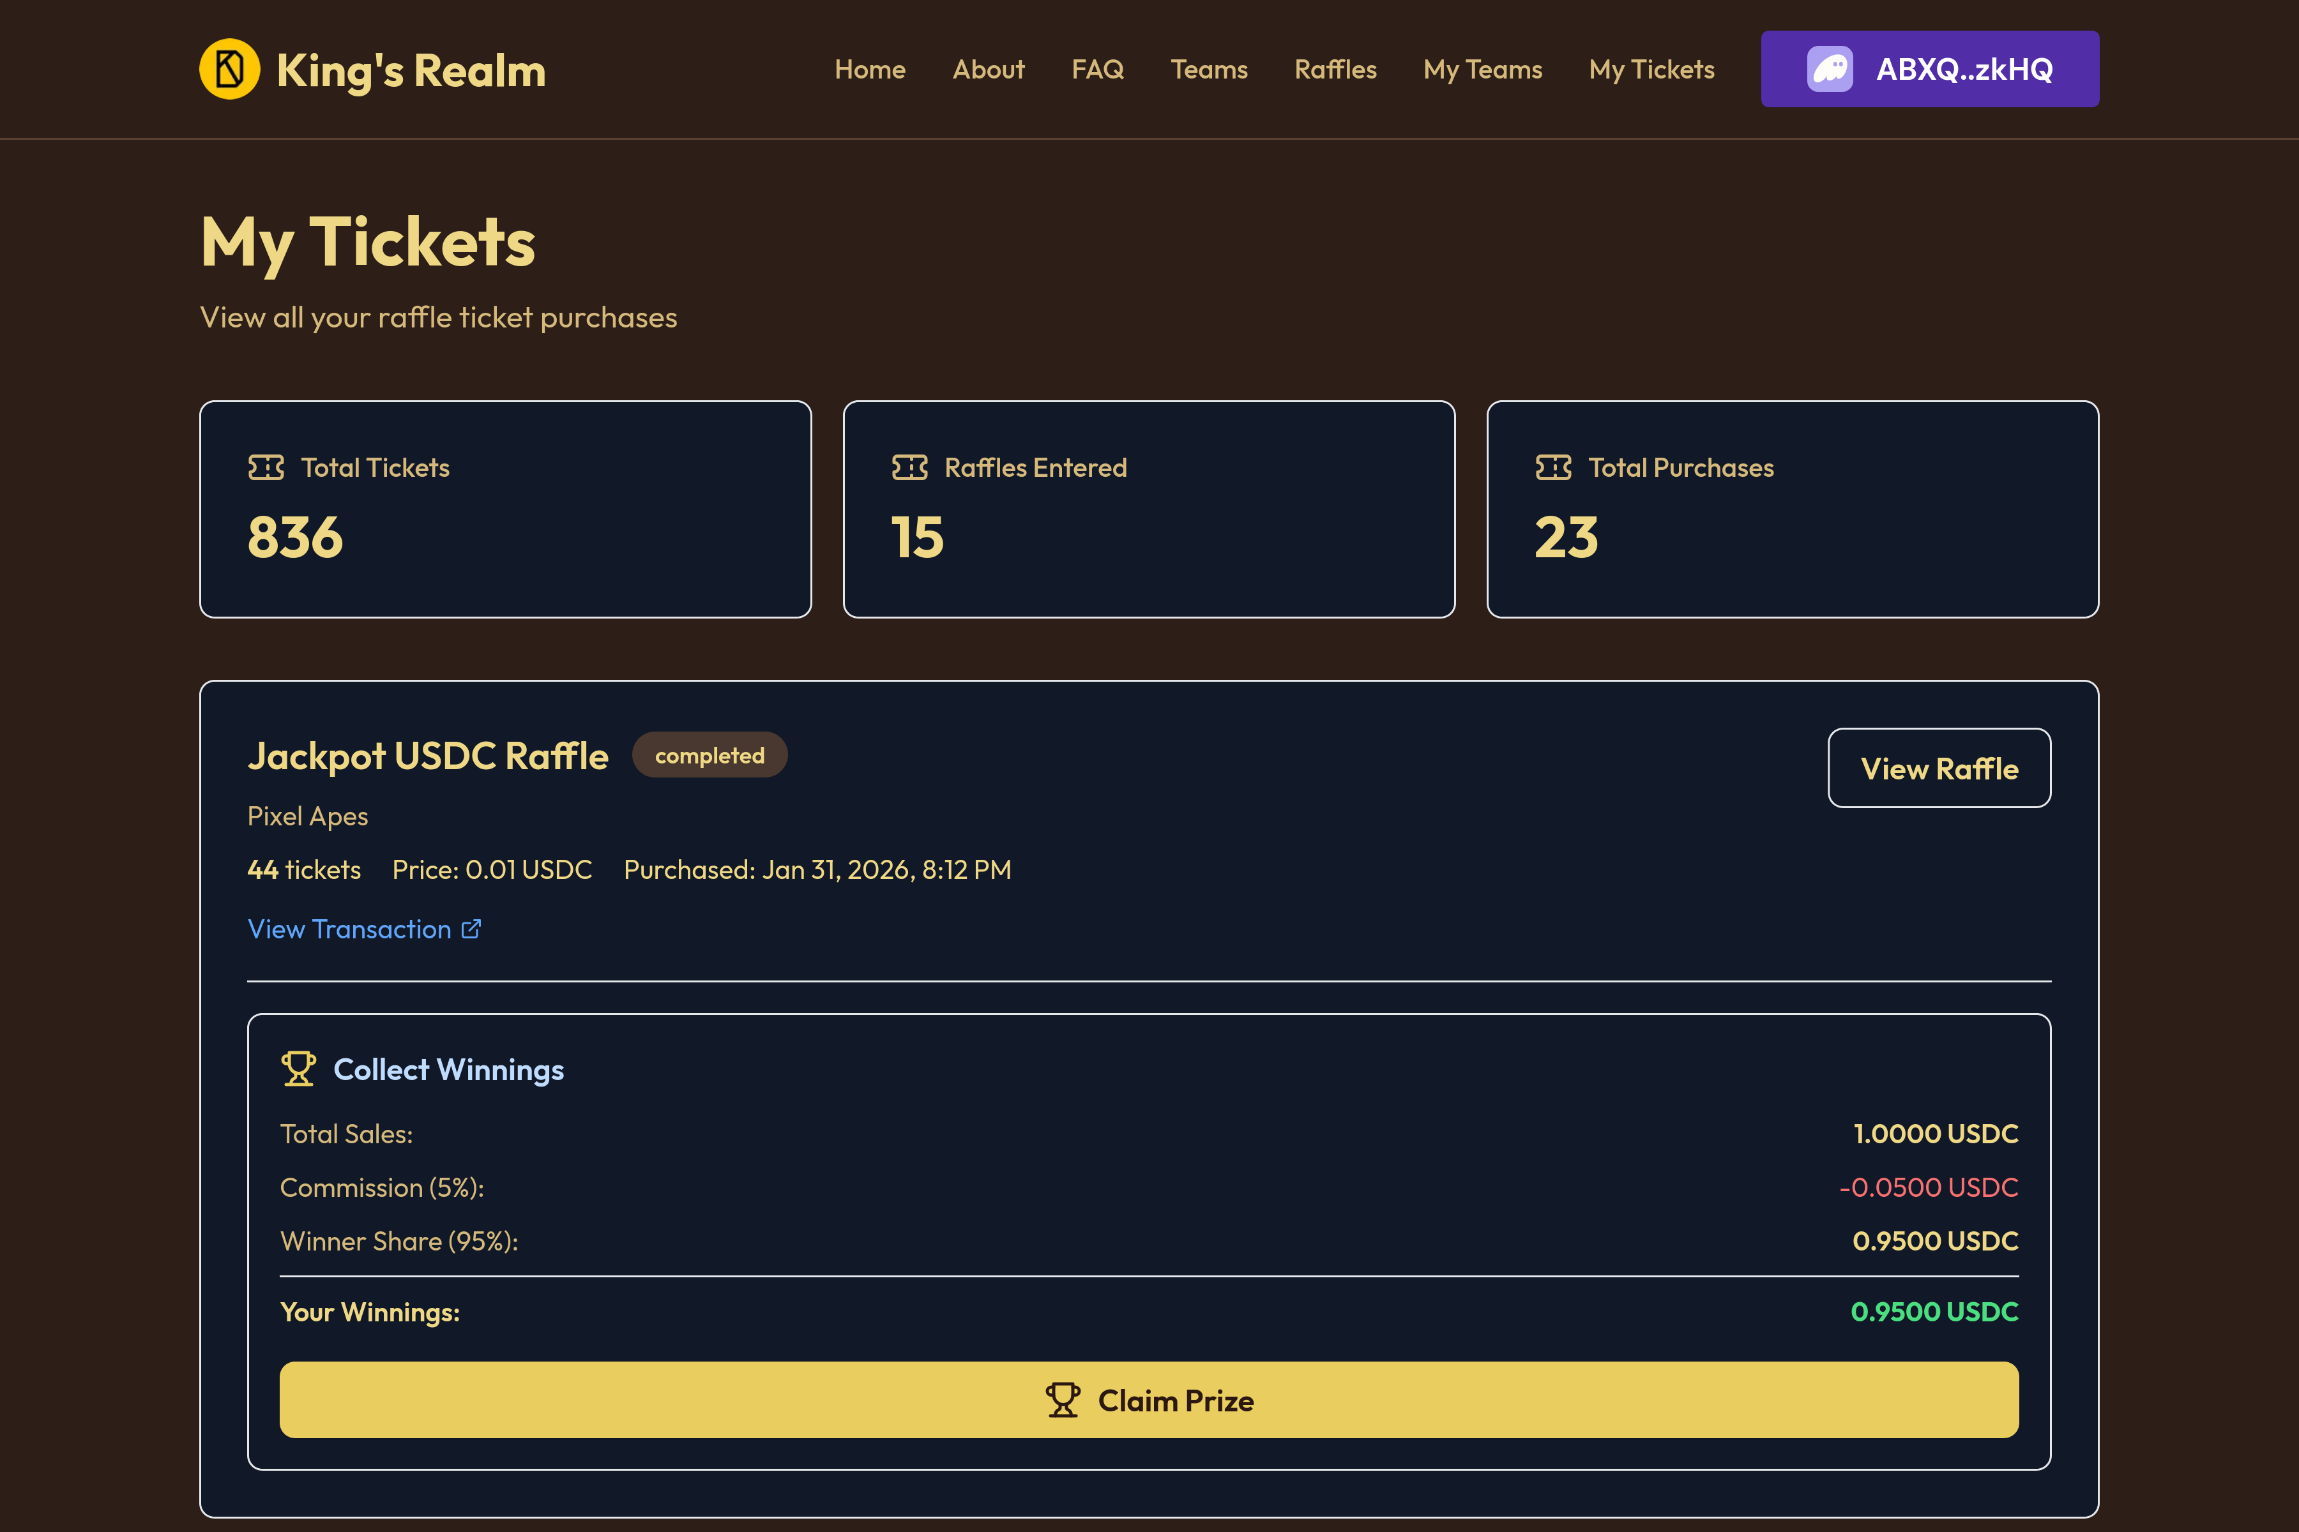This screenshot has height=1532, width=2299.
Task: Open the Home page from navigation
Action: (x=869, y=68)
